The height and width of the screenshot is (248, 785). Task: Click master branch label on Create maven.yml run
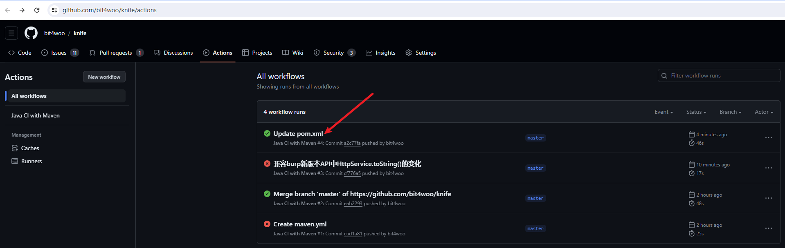pyautogui.click(x=535, y=228)
